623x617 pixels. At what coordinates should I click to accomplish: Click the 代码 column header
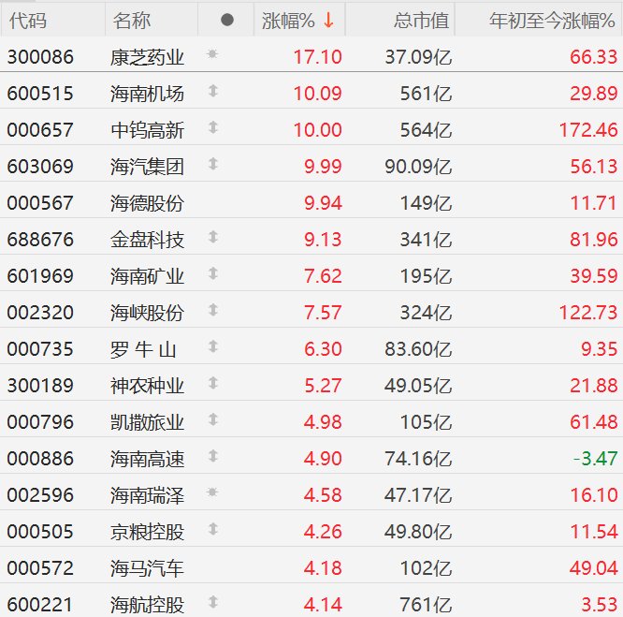point(27,20)
